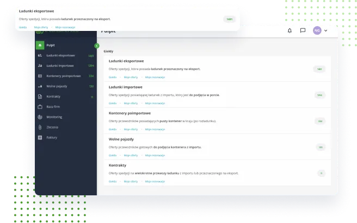Screen dimensions: 357x223
Task: Click the Wolne pojazdy truck icon
Action: (x=40, y=86)
